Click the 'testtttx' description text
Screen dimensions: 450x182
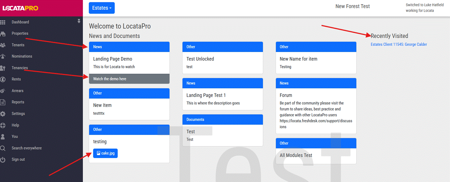click(99, 113)
